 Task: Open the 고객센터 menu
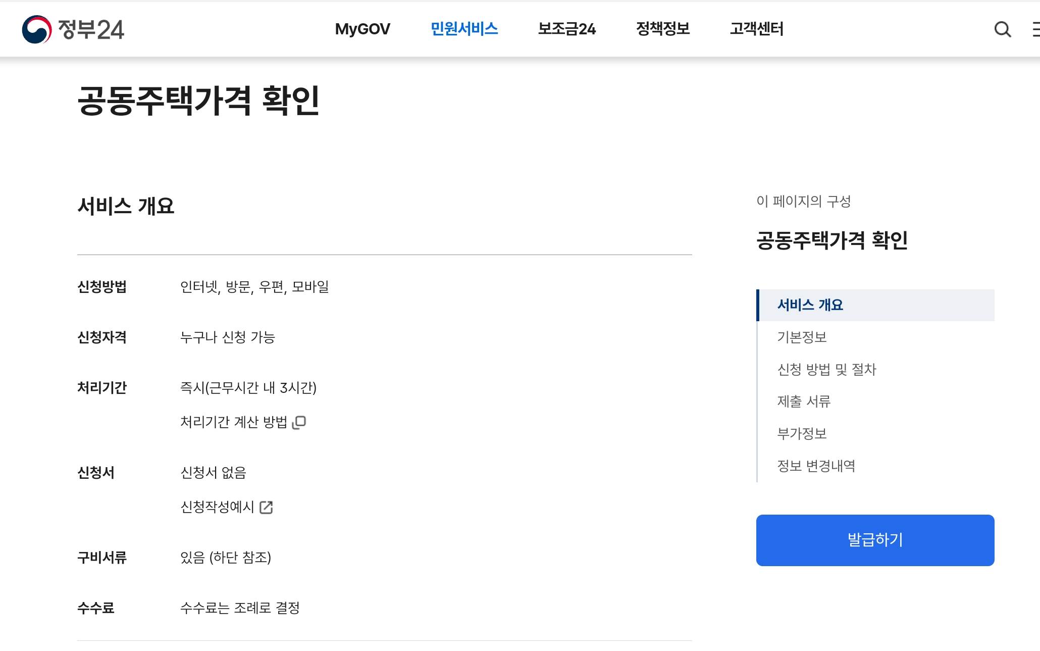click(756, 29)
